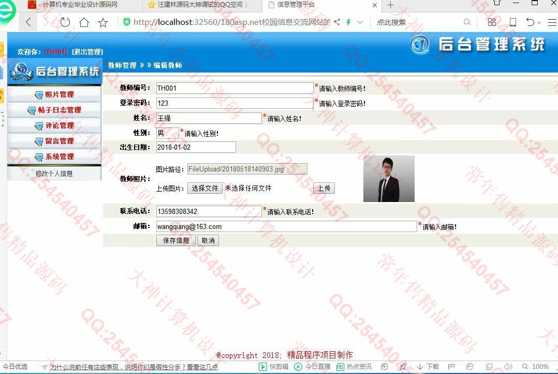The image size is (558, 374).
Task: Click the share icon in address bar
Action: [x=337, y=22]
